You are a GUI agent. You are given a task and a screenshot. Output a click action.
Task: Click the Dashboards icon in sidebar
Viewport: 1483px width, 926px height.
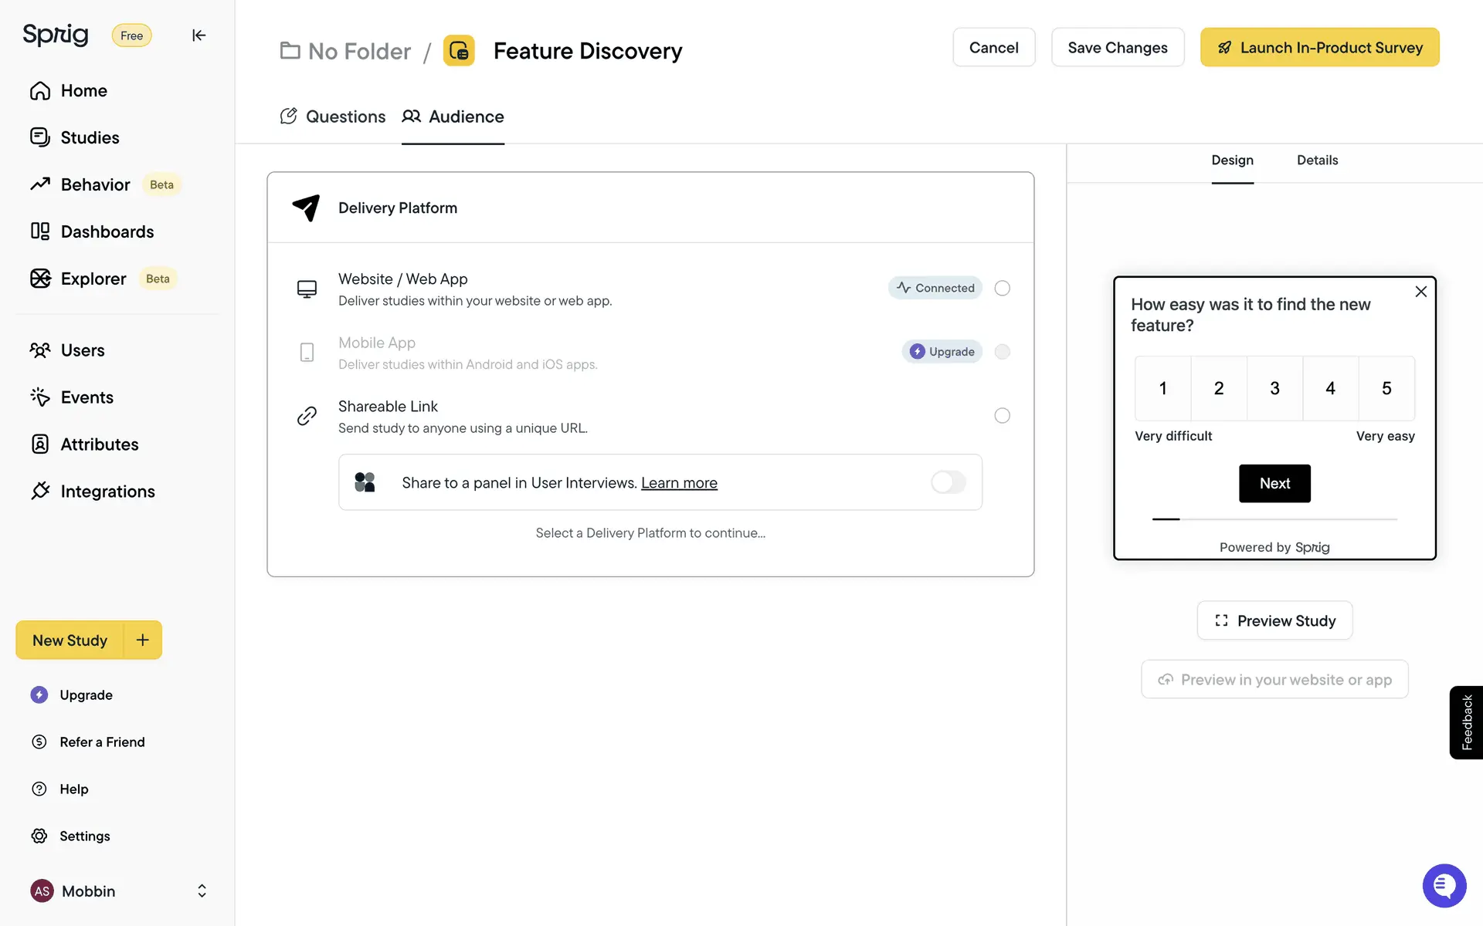(40, 231)
